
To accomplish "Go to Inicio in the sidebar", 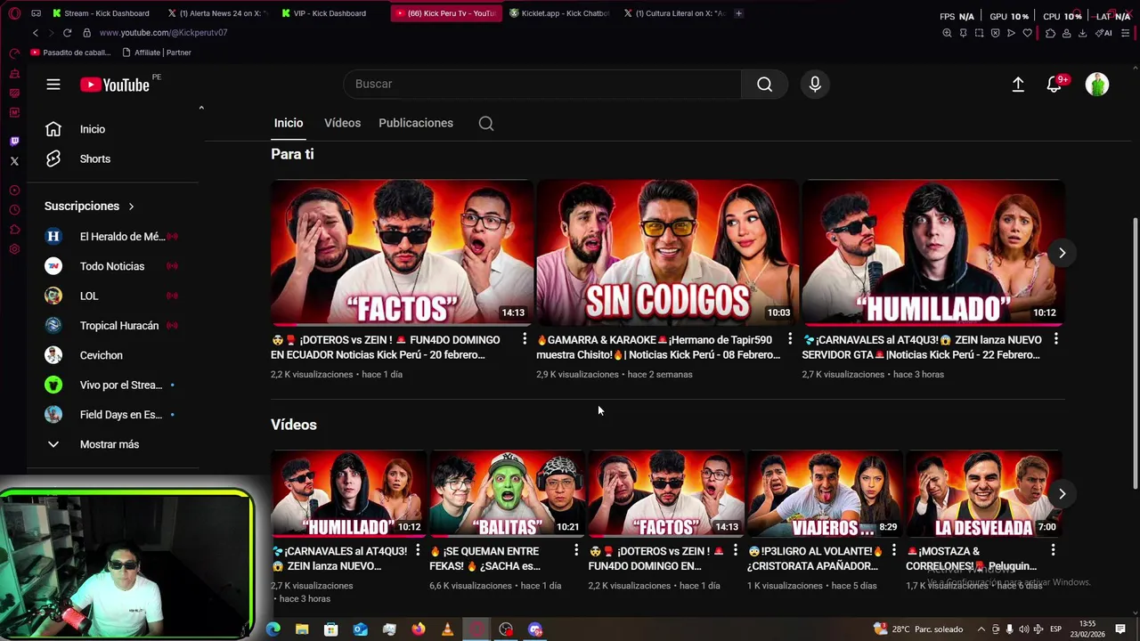I will (x=93, y=129).
